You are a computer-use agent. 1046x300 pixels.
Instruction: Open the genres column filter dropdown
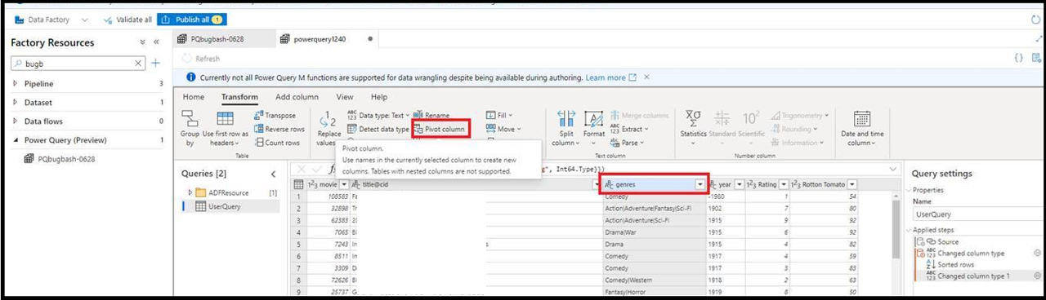(x=700, y=184)
